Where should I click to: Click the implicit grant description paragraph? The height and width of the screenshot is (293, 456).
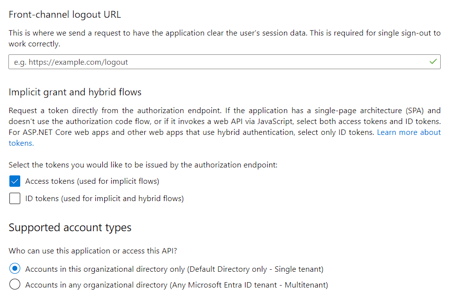pyautogui.click(x=224, y=127)
